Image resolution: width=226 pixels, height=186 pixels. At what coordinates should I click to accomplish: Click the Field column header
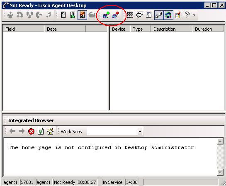click(24, 29)
